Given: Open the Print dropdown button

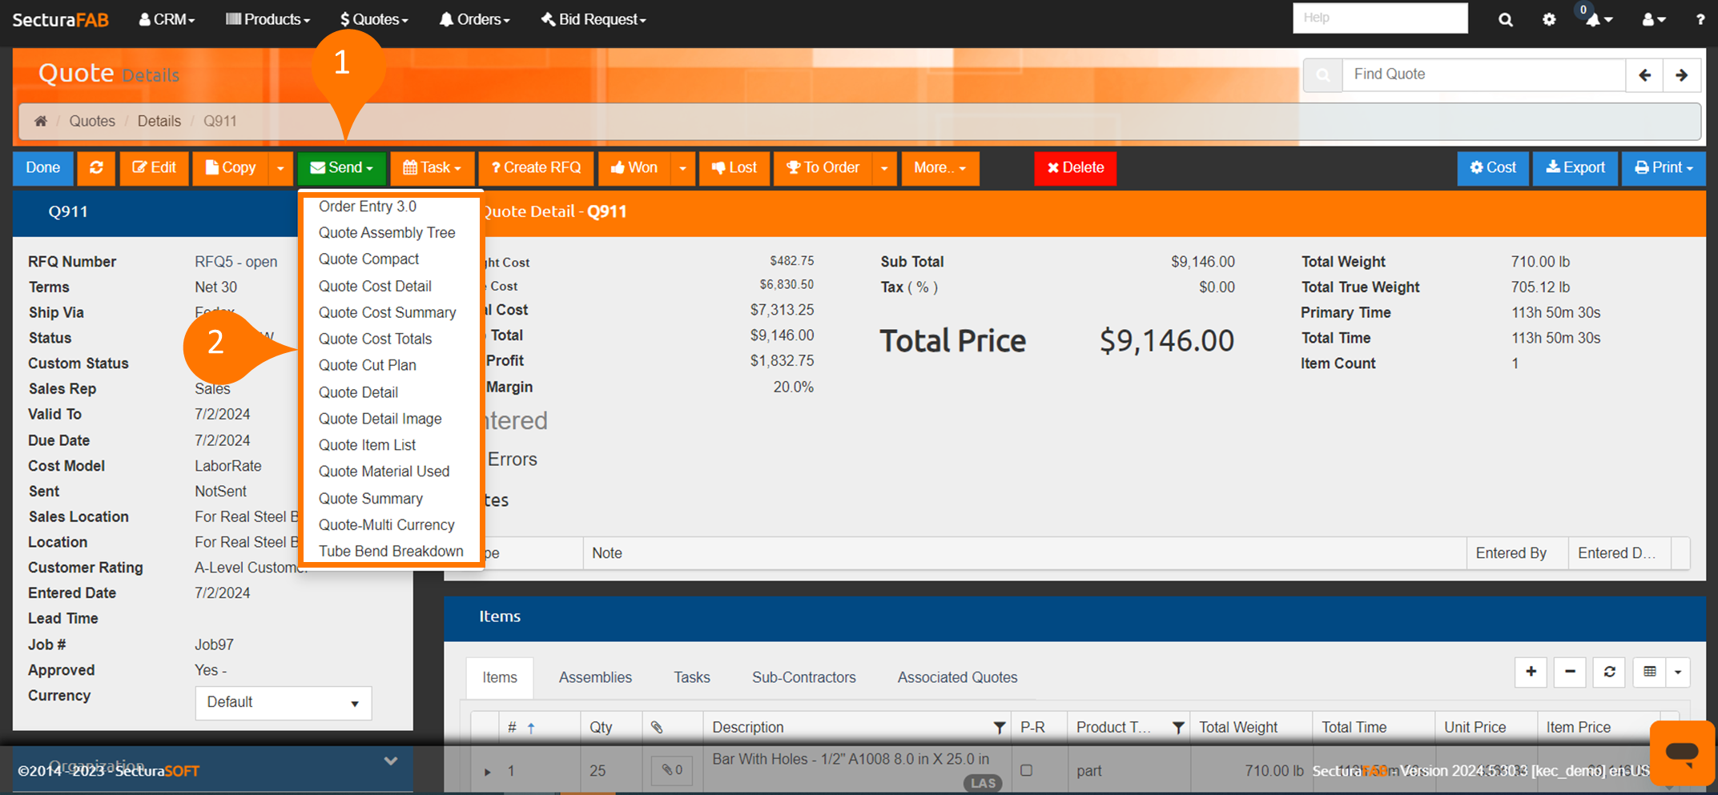Looking at the screenshot, I should coord(1663,168).
